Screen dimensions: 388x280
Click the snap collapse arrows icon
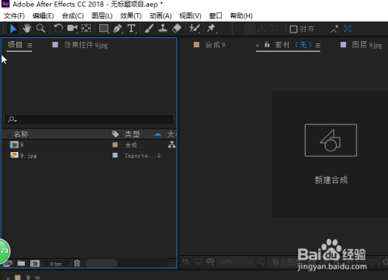coord(334,29)
